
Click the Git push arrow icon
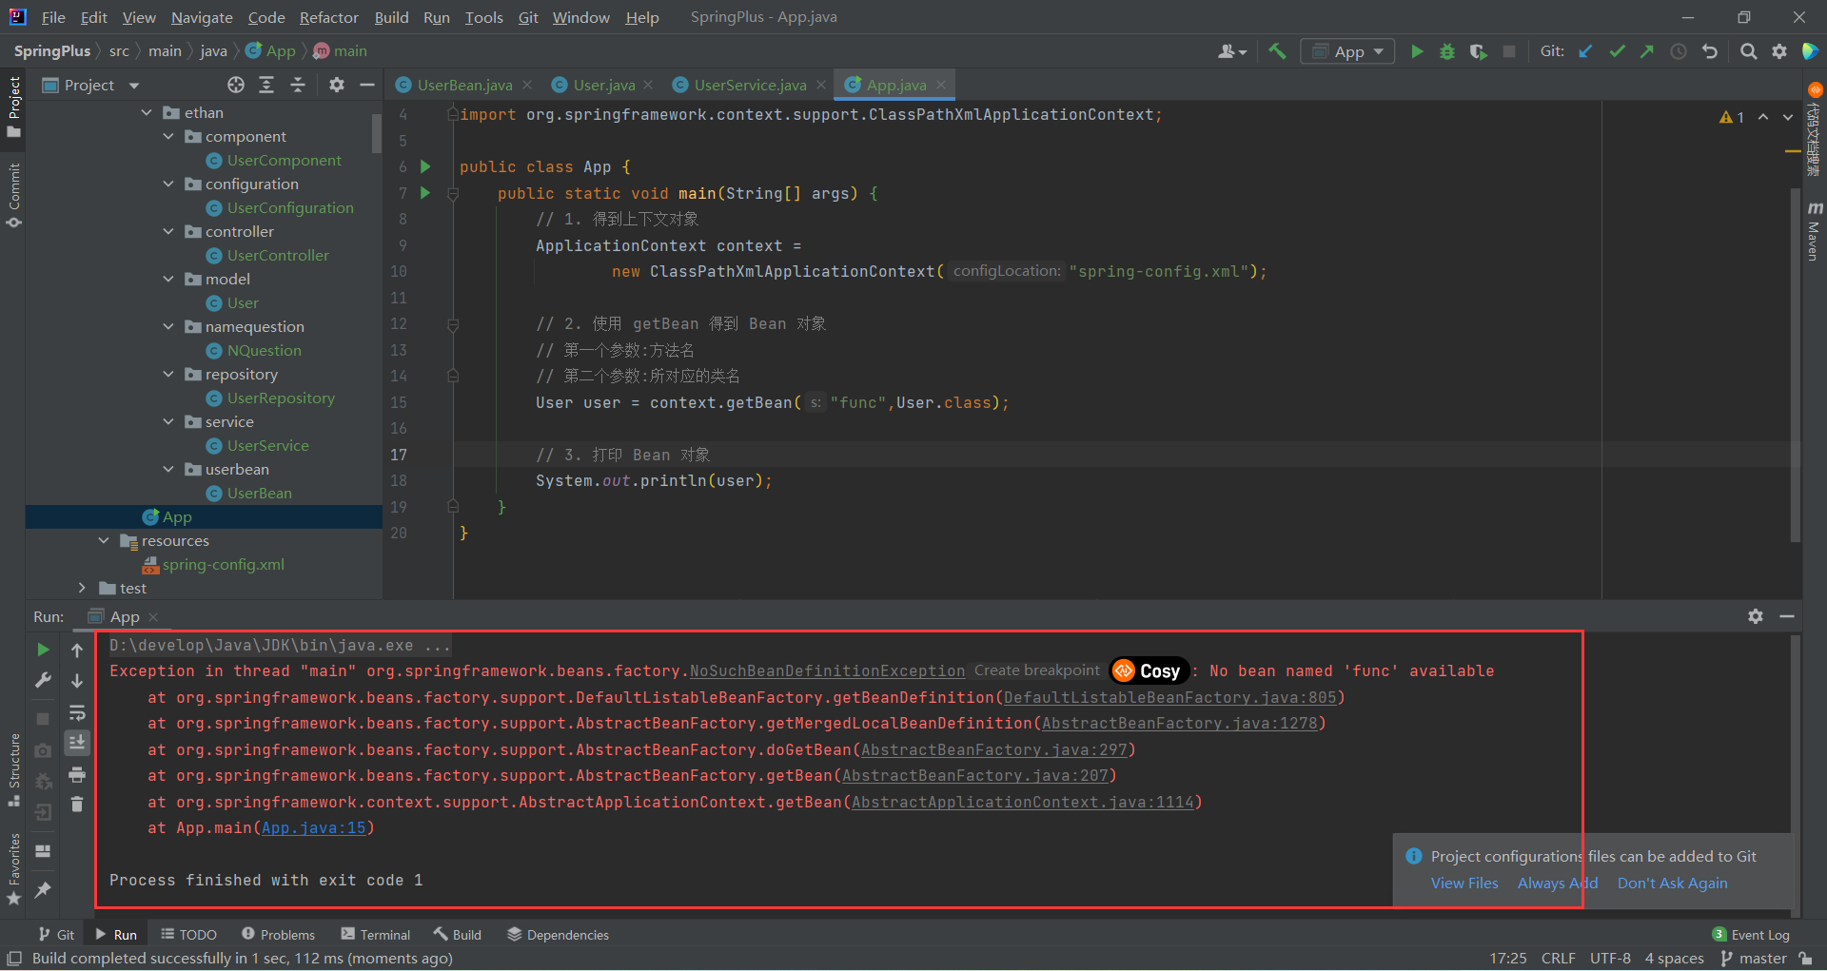1647,51
